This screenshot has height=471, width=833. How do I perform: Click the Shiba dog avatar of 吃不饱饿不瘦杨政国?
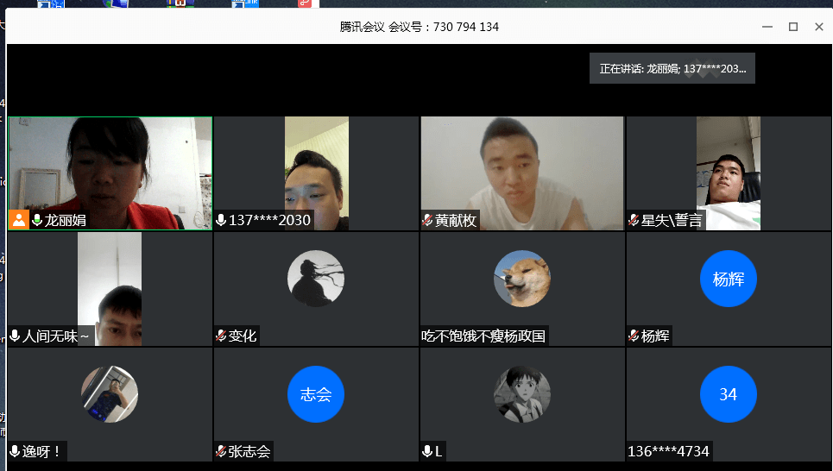(522, 279)
